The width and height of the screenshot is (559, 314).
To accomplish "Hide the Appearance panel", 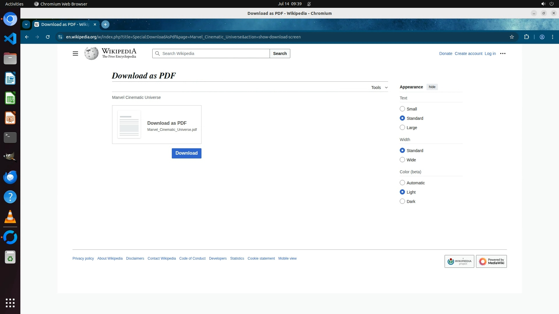I will pos(432,87).
